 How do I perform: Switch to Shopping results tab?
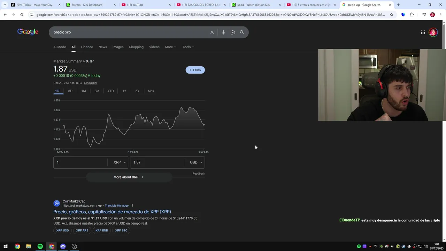[136, 47]
